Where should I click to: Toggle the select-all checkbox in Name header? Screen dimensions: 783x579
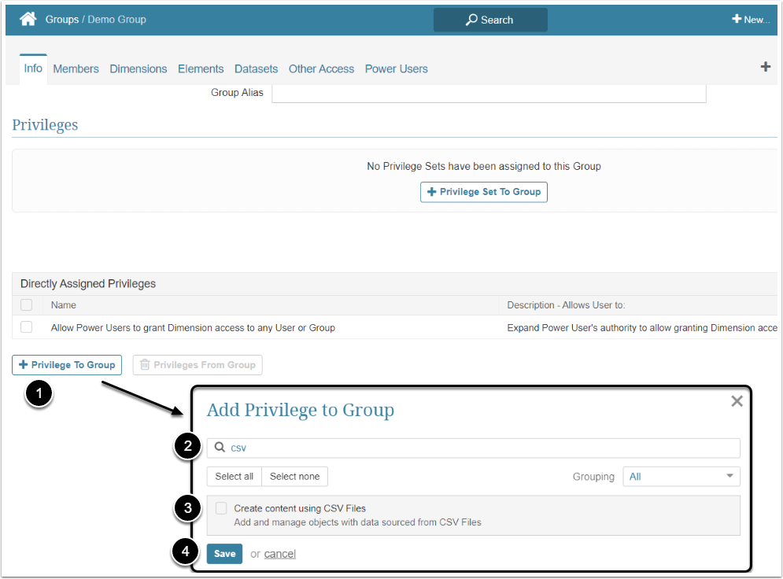click(27, 304)
